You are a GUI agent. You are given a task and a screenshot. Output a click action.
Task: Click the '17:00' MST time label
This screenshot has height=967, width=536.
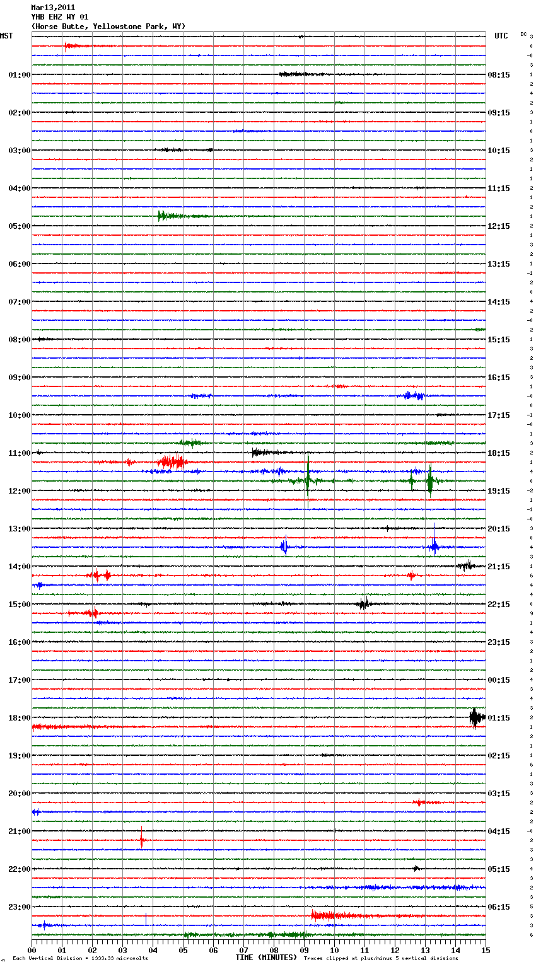(x=20, y=680)
